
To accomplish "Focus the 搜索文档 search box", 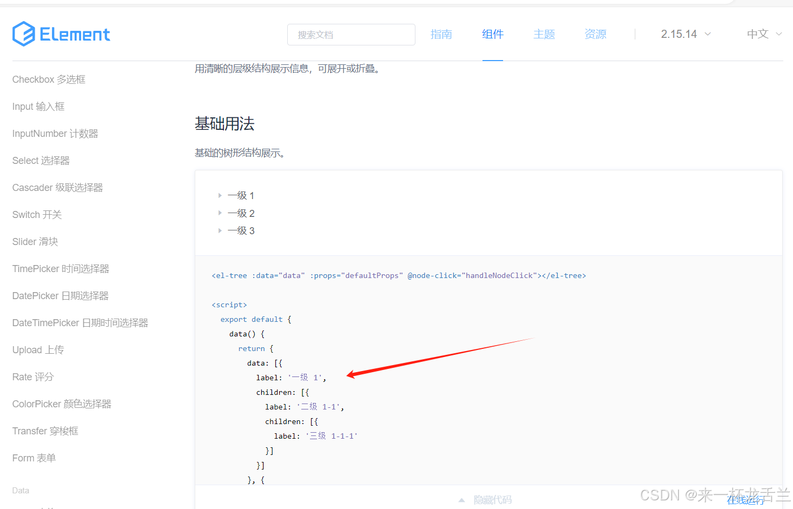I will pos(351,35).
